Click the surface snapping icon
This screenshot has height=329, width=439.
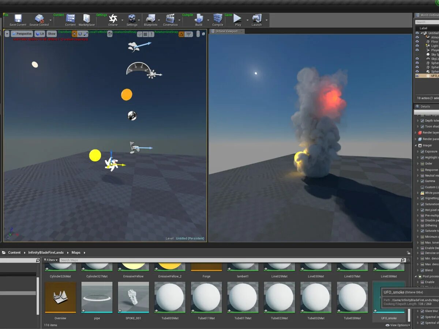pyautogui.click(x=140, y=34)
